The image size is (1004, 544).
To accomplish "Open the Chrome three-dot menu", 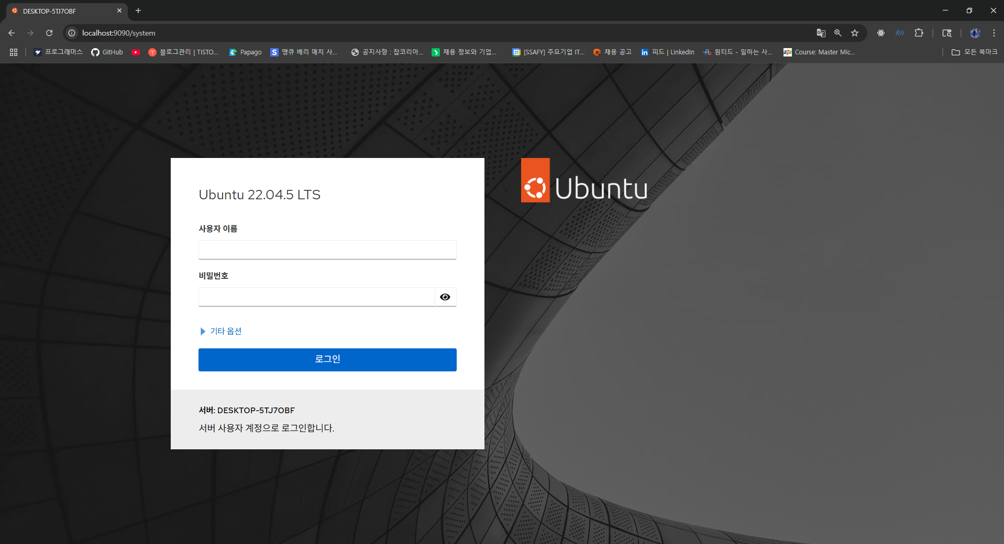I will click(994, 33).
